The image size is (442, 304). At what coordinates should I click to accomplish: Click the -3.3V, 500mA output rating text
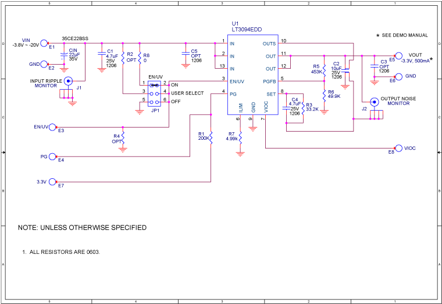[415, 61]
